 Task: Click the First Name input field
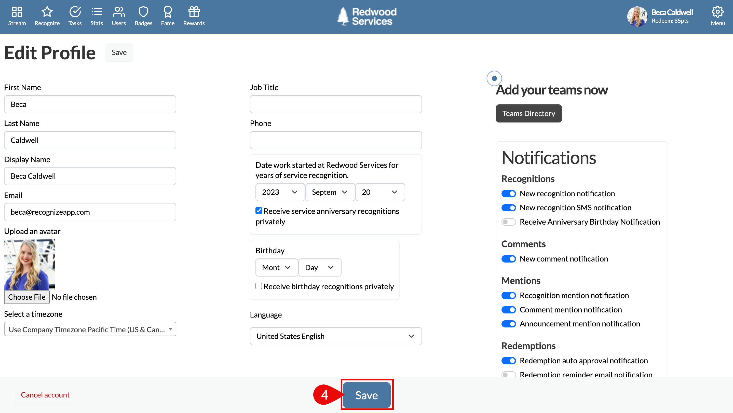click(90, 104)
